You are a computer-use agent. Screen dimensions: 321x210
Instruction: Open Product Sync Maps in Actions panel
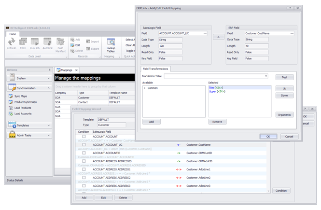pos(23,102)
